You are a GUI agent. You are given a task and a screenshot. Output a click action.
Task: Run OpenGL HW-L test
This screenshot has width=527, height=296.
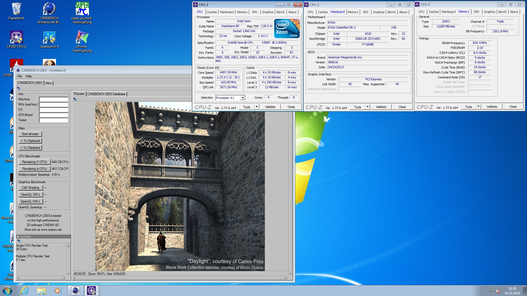tap(30, 201)
